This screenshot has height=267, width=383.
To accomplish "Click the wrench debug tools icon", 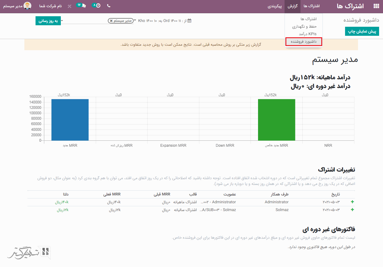I will point(70,6).
